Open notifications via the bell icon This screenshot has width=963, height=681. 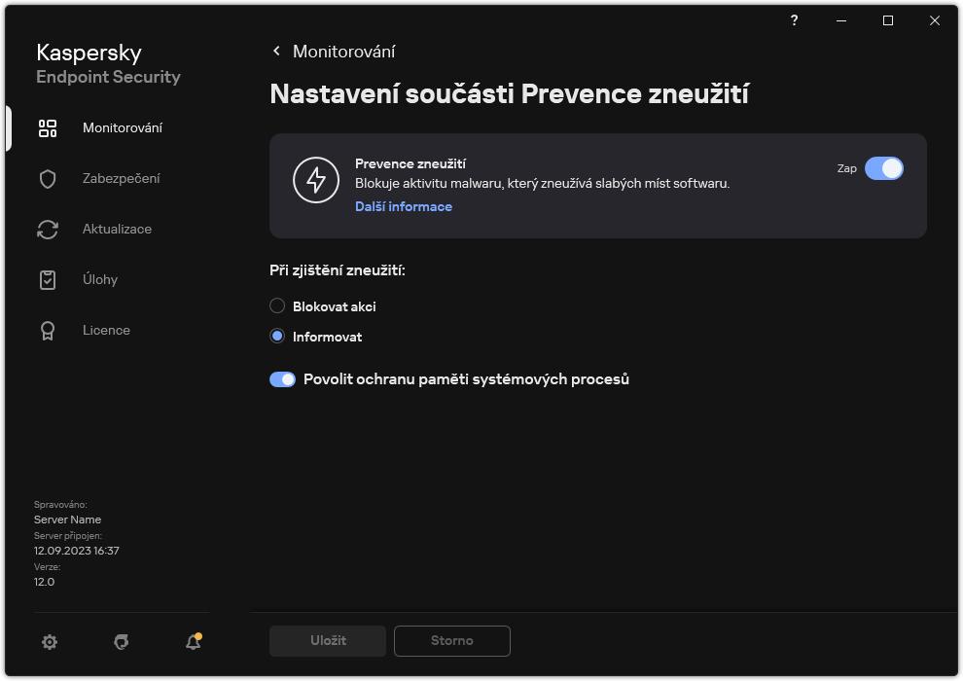click(192, 642)
